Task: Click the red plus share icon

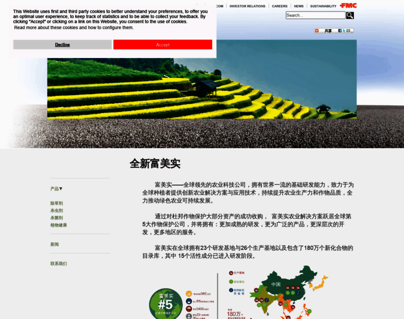Action: [x=317, y=31]
